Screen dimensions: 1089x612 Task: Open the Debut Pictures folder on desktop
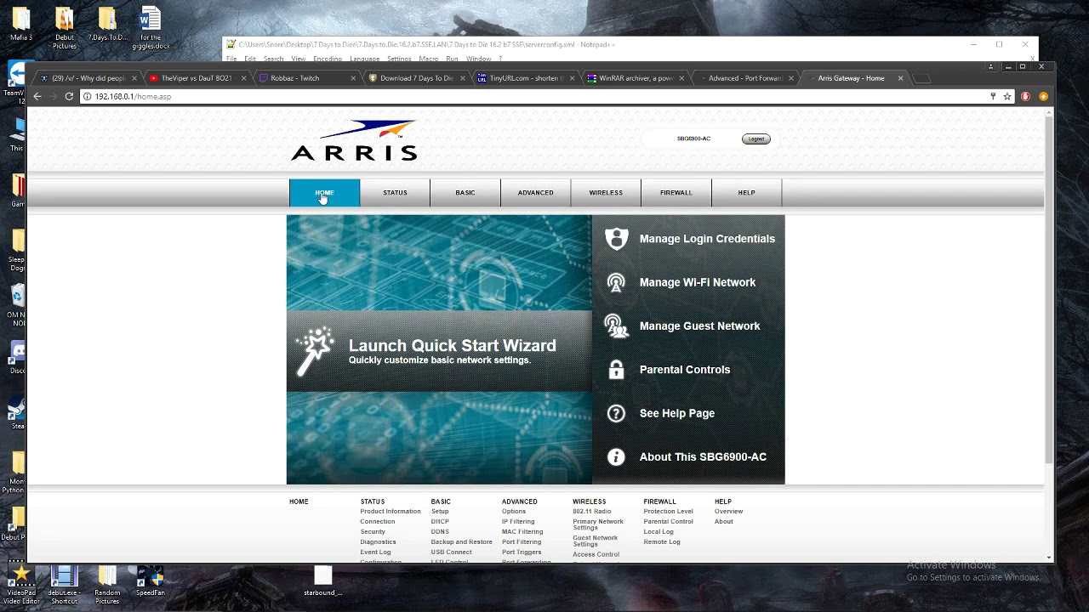(65, 28)
